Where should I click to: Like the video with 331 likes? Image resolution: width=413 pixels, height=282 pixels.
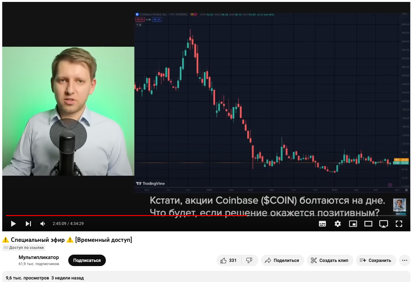click(x=229, y=260)
